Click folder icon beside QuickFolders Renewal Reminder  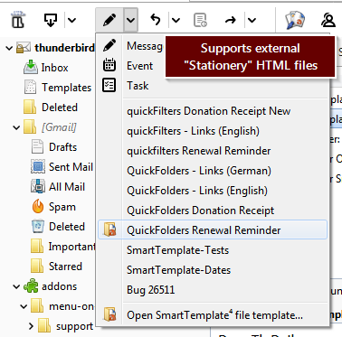pyautogui.click(x=109, y=229)
